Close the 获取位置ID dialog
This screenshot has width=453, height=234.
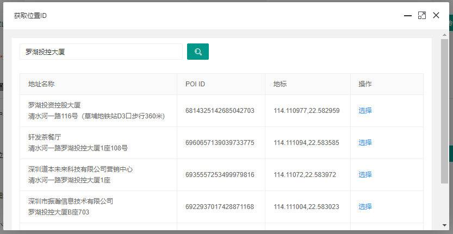(x=436, y=16)
